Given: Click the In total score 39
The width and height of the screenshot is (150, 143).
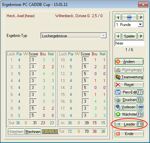Looking at the screenshot, I should click(87, 123).
